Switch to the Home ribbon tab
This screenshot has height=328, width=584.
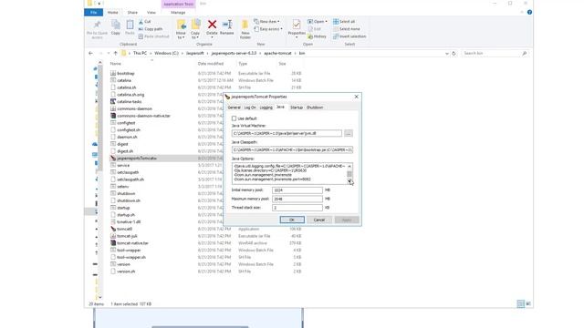(x=112, y=12)
